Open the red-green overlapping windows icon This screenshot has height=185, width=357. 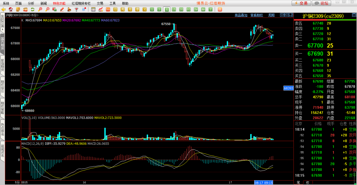[55, 9]
